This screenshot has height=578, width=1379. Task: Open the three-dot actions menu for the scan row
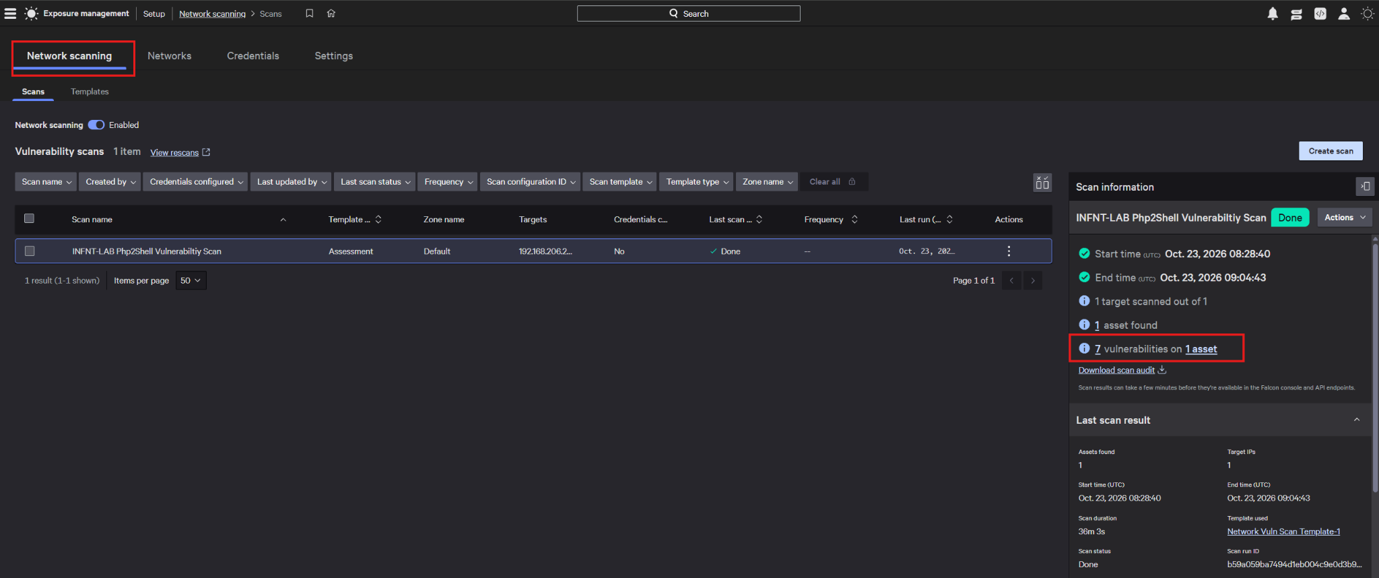[x=1009, y=251]
